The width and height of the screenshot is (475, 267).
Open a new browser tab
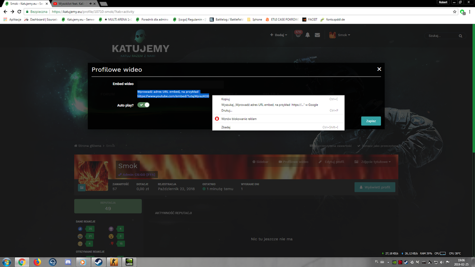tap(104, 4)
